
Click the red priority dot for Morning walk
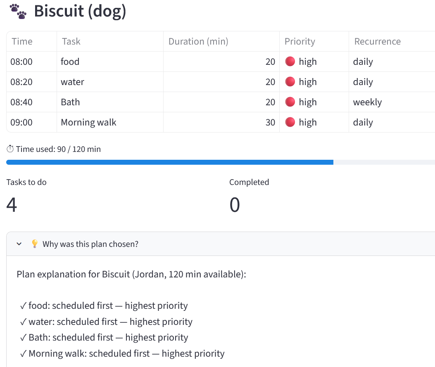(x=290, y=122)
